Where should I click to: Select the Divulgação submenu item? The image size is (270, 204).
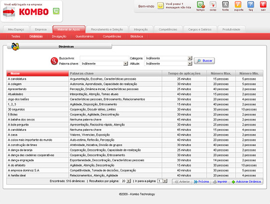pyautogui.click(x=59, y=36)
